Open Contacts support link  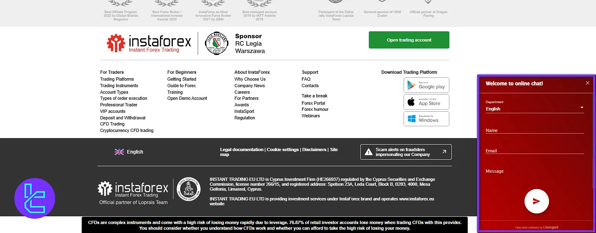tap(310, 86)
